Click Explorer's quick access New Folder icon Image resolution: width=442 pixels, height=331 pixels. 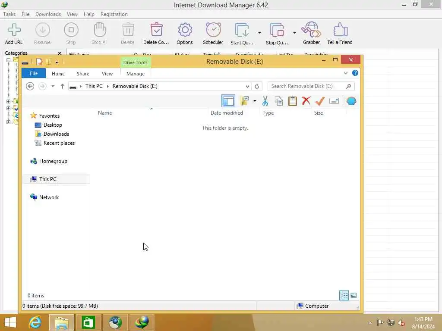tap(48, 62)
